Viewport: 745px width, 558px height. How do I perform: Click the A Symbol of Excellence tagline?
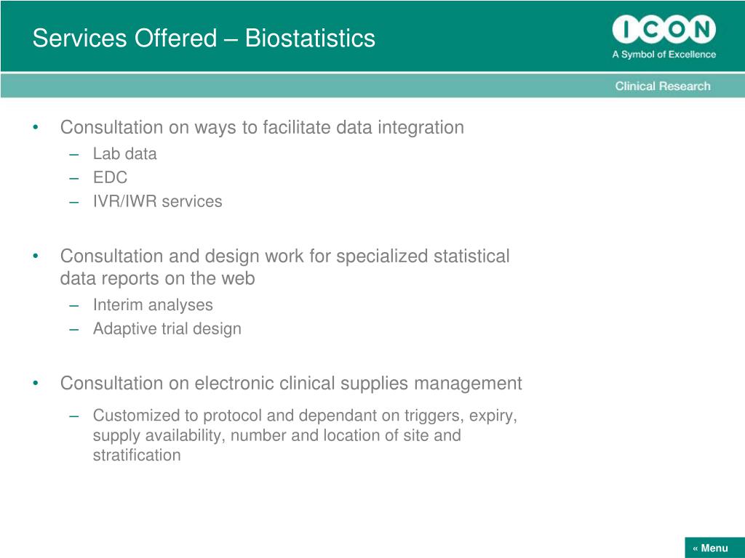[x=664, y=54]
